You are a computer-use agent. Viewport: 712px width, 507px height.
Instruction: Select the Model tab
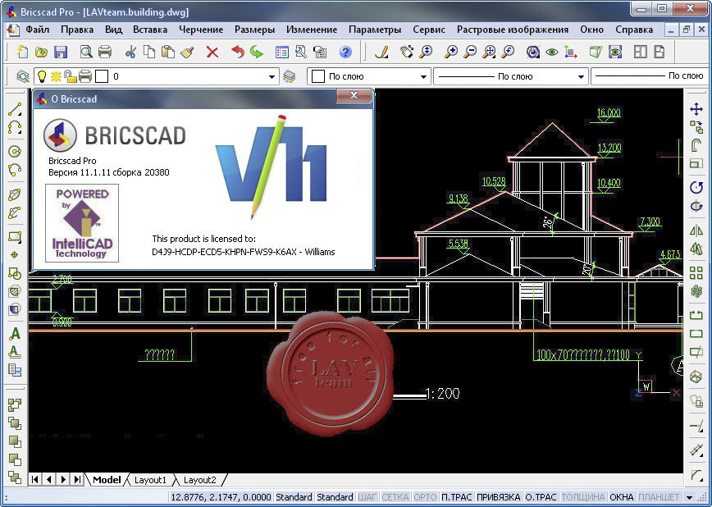coord(107,480)
